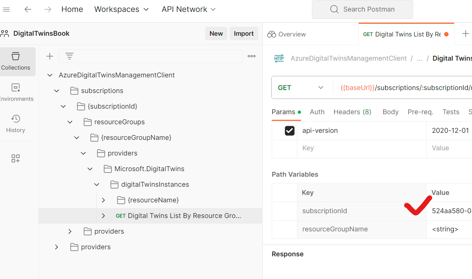Expand the {resourceName} folder chevron

pyautogui.click(x=103, y=200)
